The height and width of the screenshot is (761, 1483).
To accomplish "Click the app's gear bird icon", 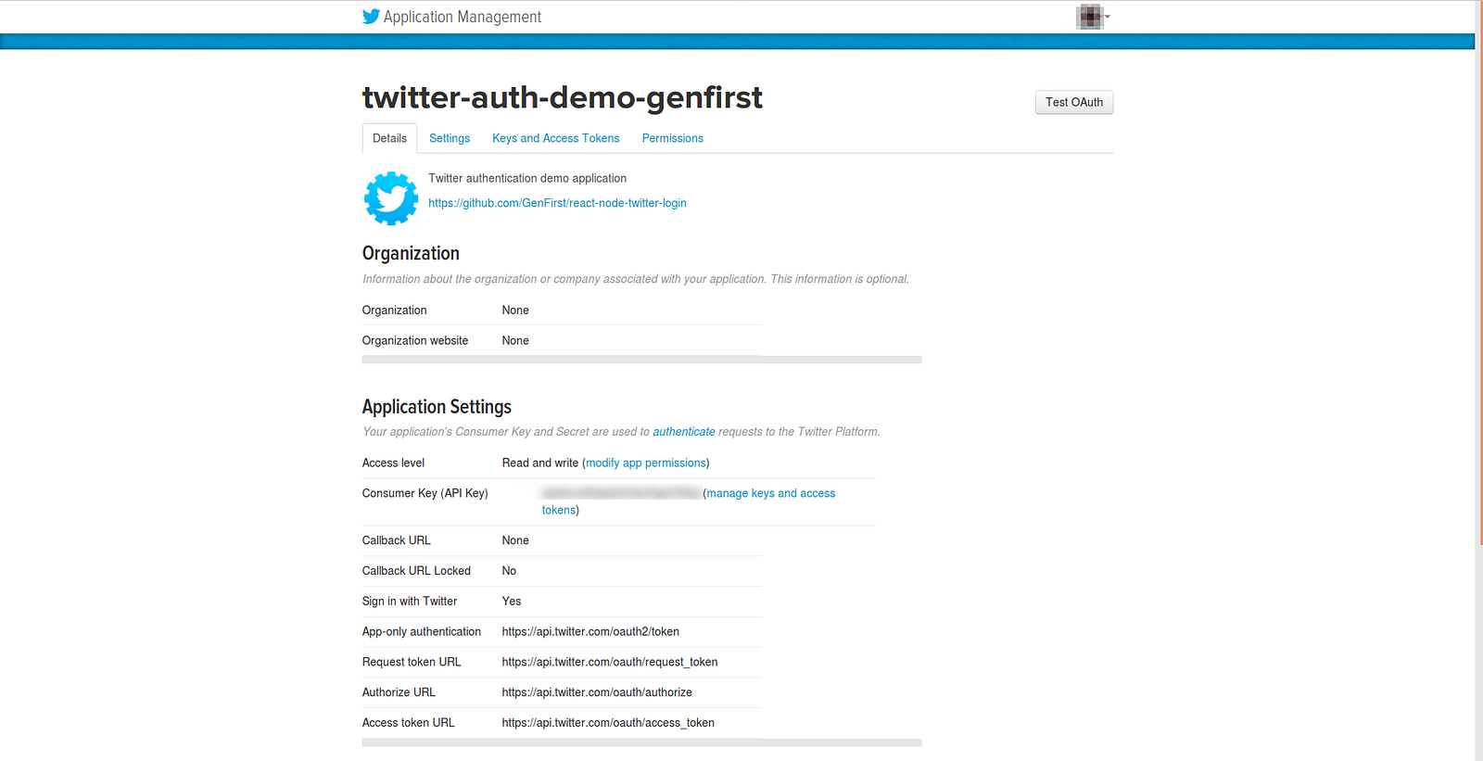I will [x=391, y=198].
